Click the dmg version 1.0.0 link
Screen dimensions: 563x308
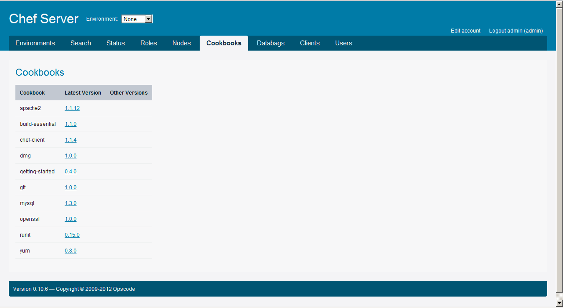click(x=70, y=156)
